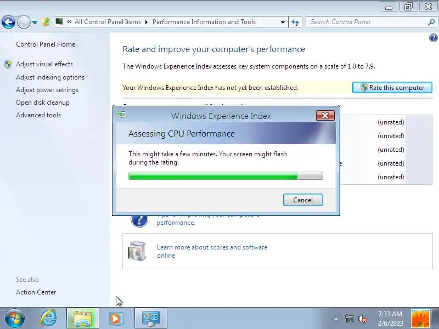Open the address bar history dropdown

[x=283, y=22]
